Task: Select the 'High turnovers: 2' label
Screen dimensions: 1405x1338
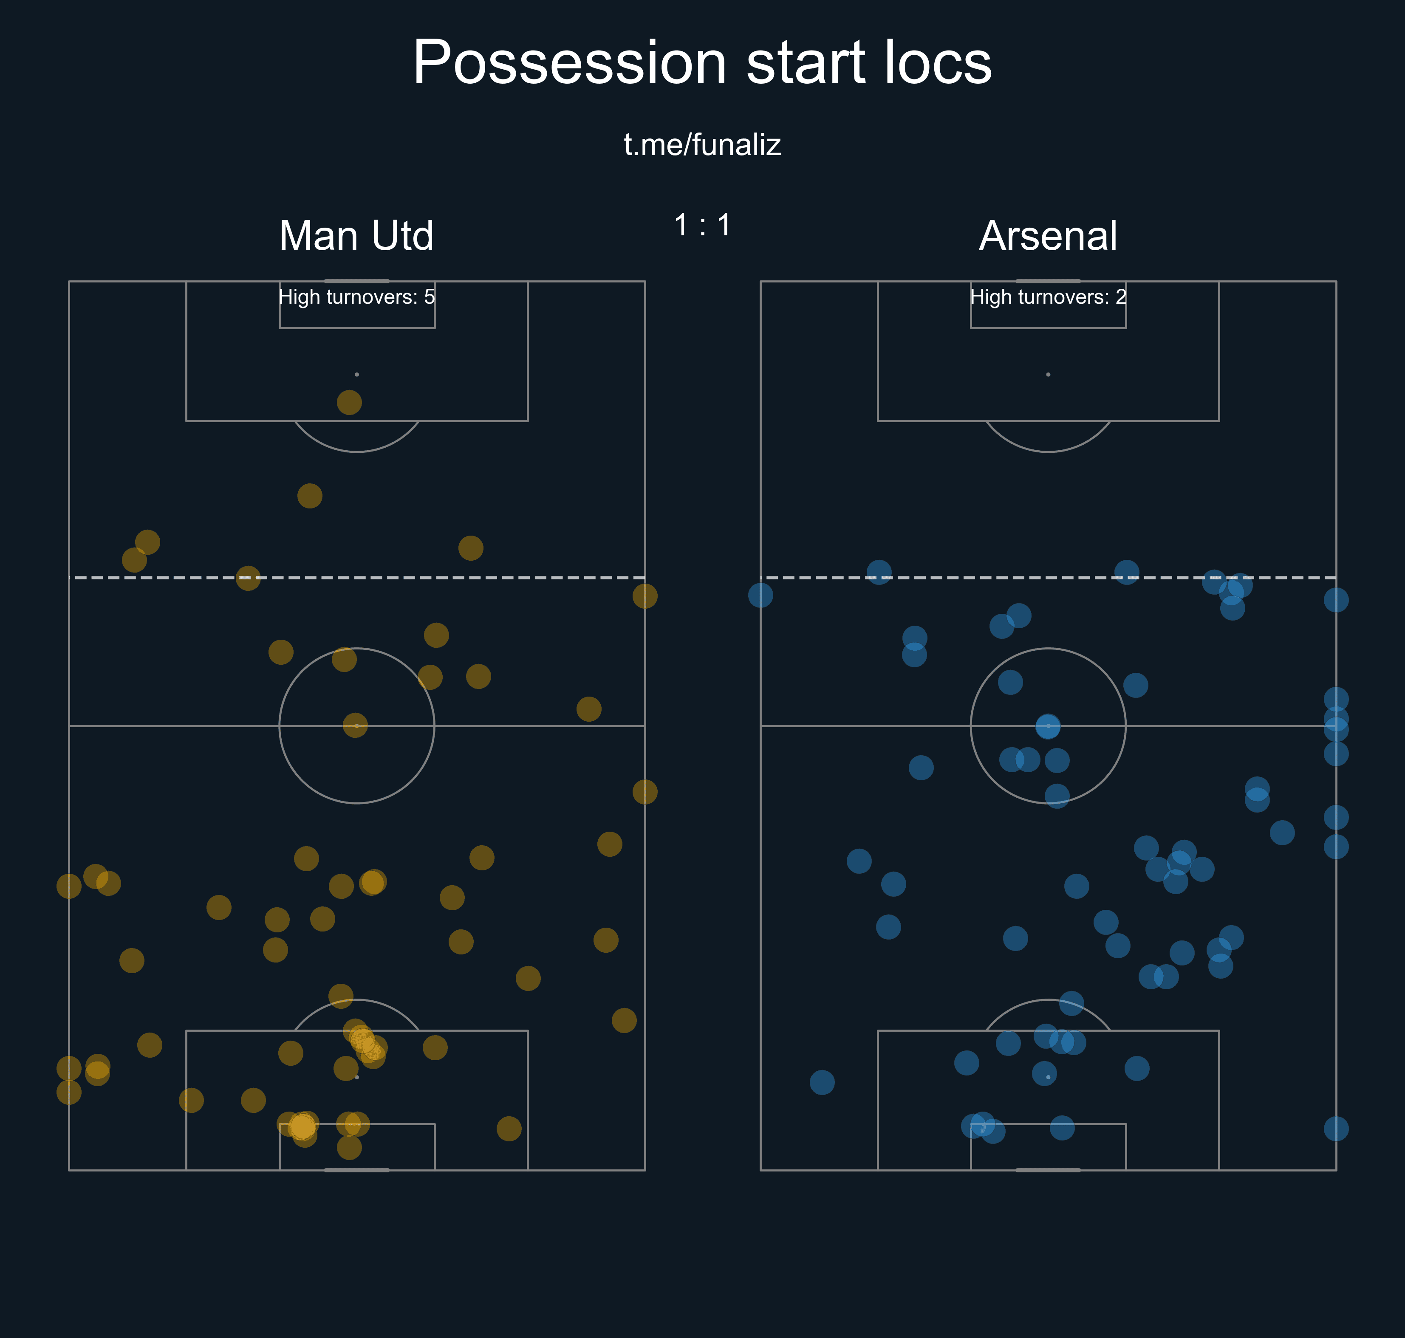Action: pos(1048,297)
